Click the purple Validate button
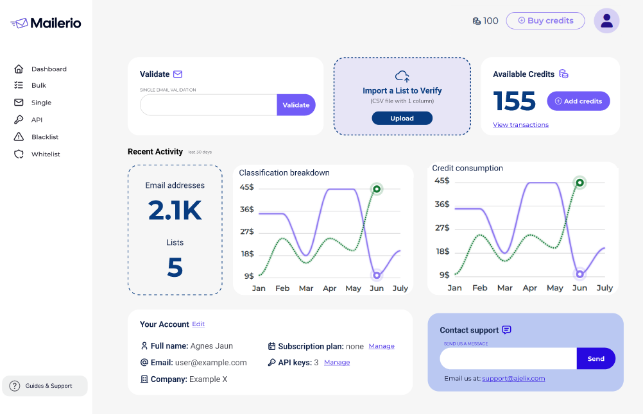Screen dimensions: 643x414 coord(296,105)
